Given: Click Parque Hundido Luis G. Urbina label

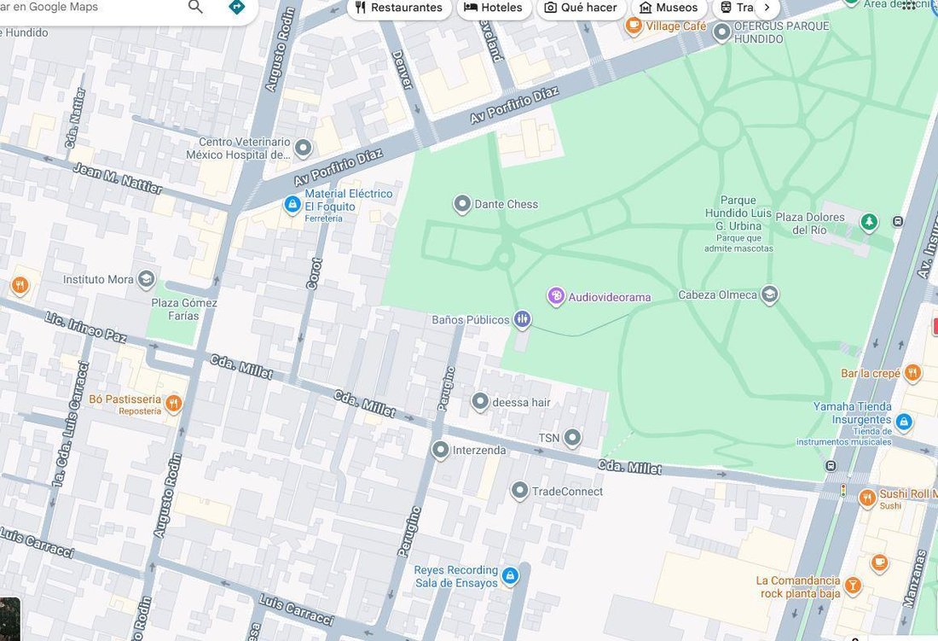Looking at the screenshot, I should click(x=738, y=213).
